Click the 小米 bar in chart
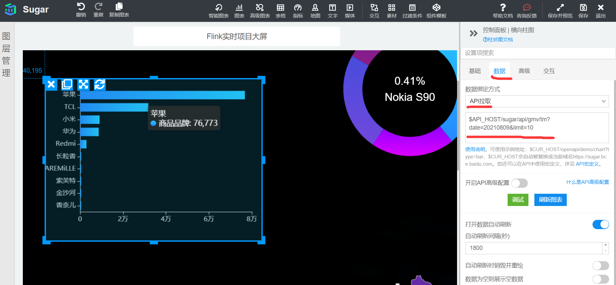 90,120
